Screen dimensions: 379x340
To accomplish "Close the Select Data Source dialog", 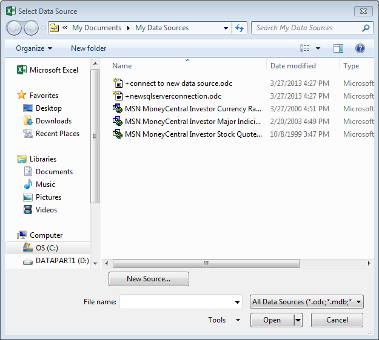I will tap(363, 11).
